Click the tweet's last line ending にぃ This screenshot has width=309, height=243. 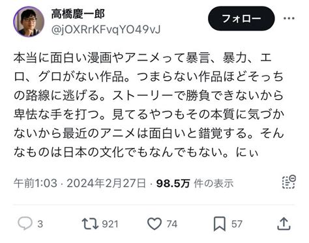[x=136, y=152]
